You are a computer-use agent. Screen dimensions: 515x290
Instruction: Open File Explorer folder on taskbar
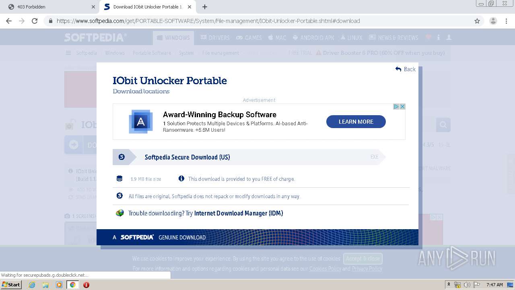click(x=45, y=285)
